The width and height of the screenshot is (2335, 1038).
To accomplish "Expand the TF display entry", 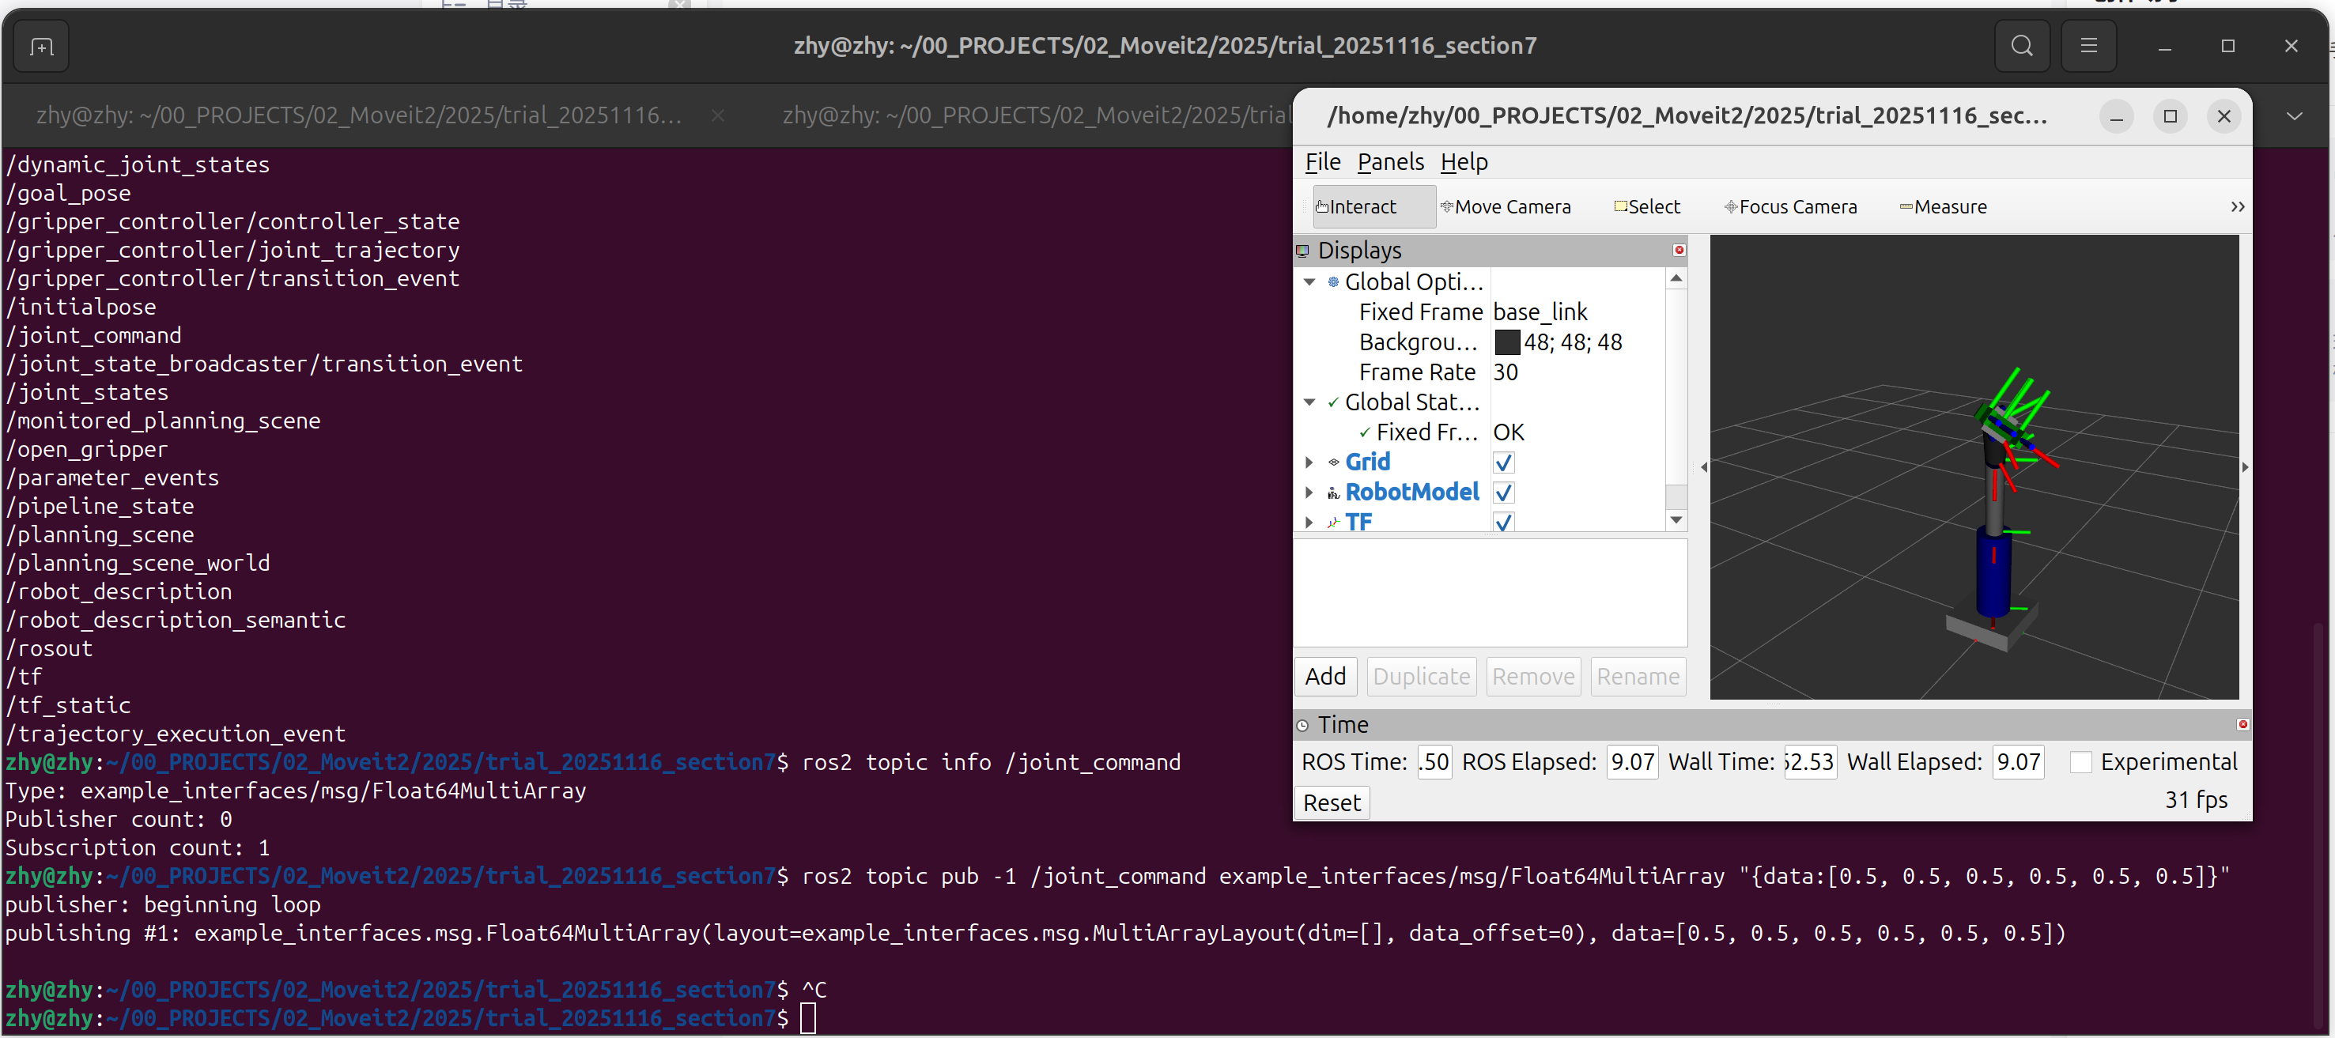I will [x=1309, y=523].
